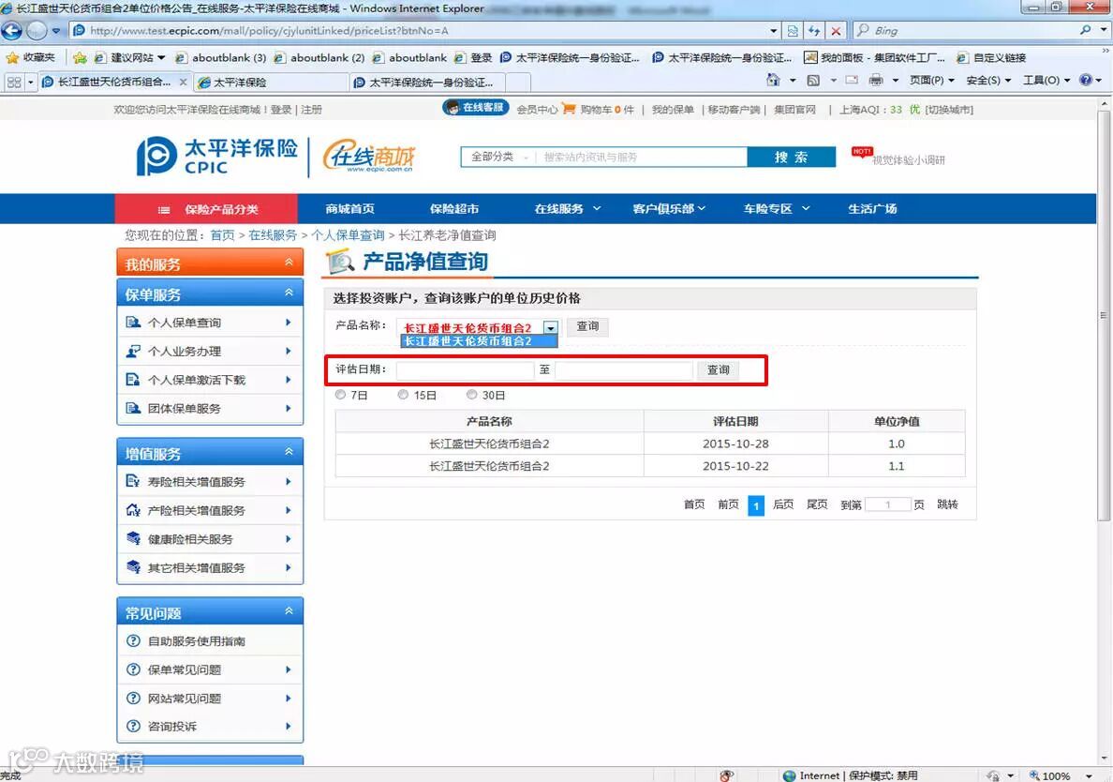The height and width of the screenshot is (782, 1113).
Task: Open the quick tabs grid icon
Action: pos(13,83)
